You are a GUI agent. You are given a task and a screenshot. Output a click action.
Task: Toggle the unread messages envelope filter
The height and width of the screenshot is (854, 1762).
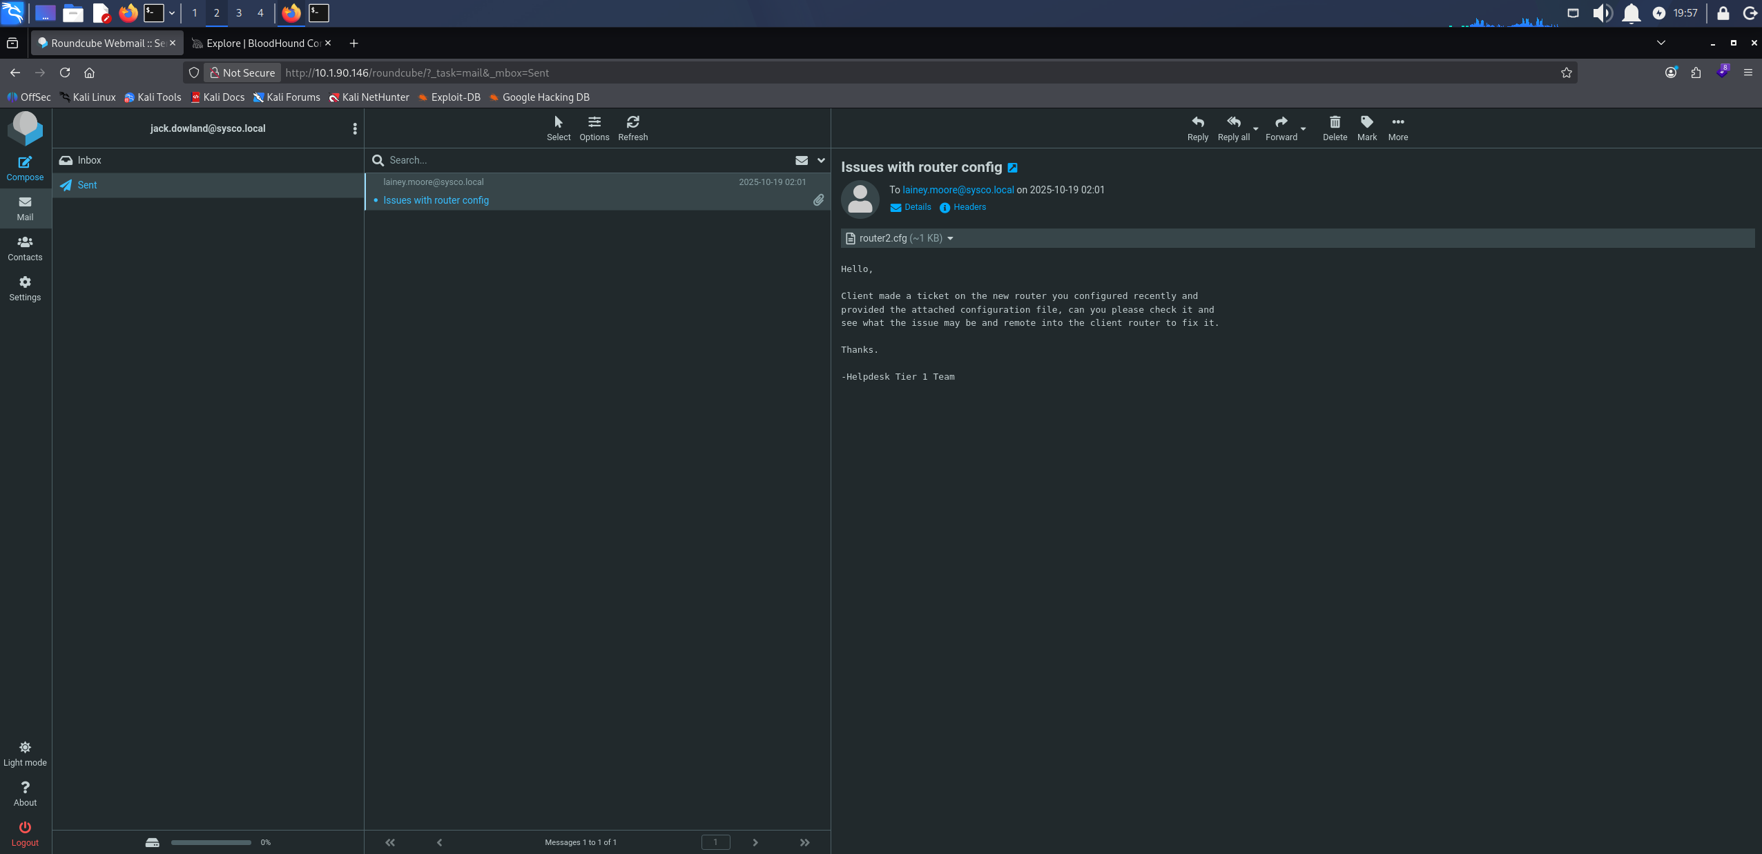801,160
